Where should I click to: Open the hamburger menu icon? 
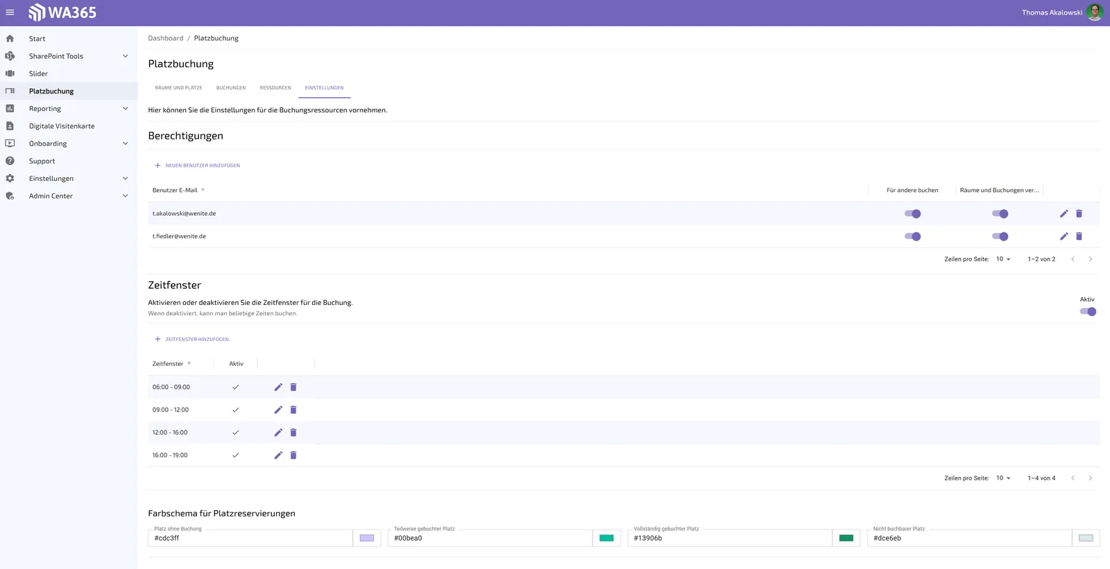(x=10, y=12)
